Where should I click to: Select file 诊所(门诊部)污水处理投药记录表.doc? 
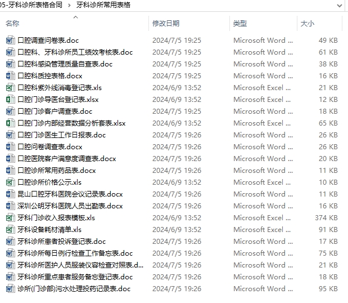[x=74, y=289]
